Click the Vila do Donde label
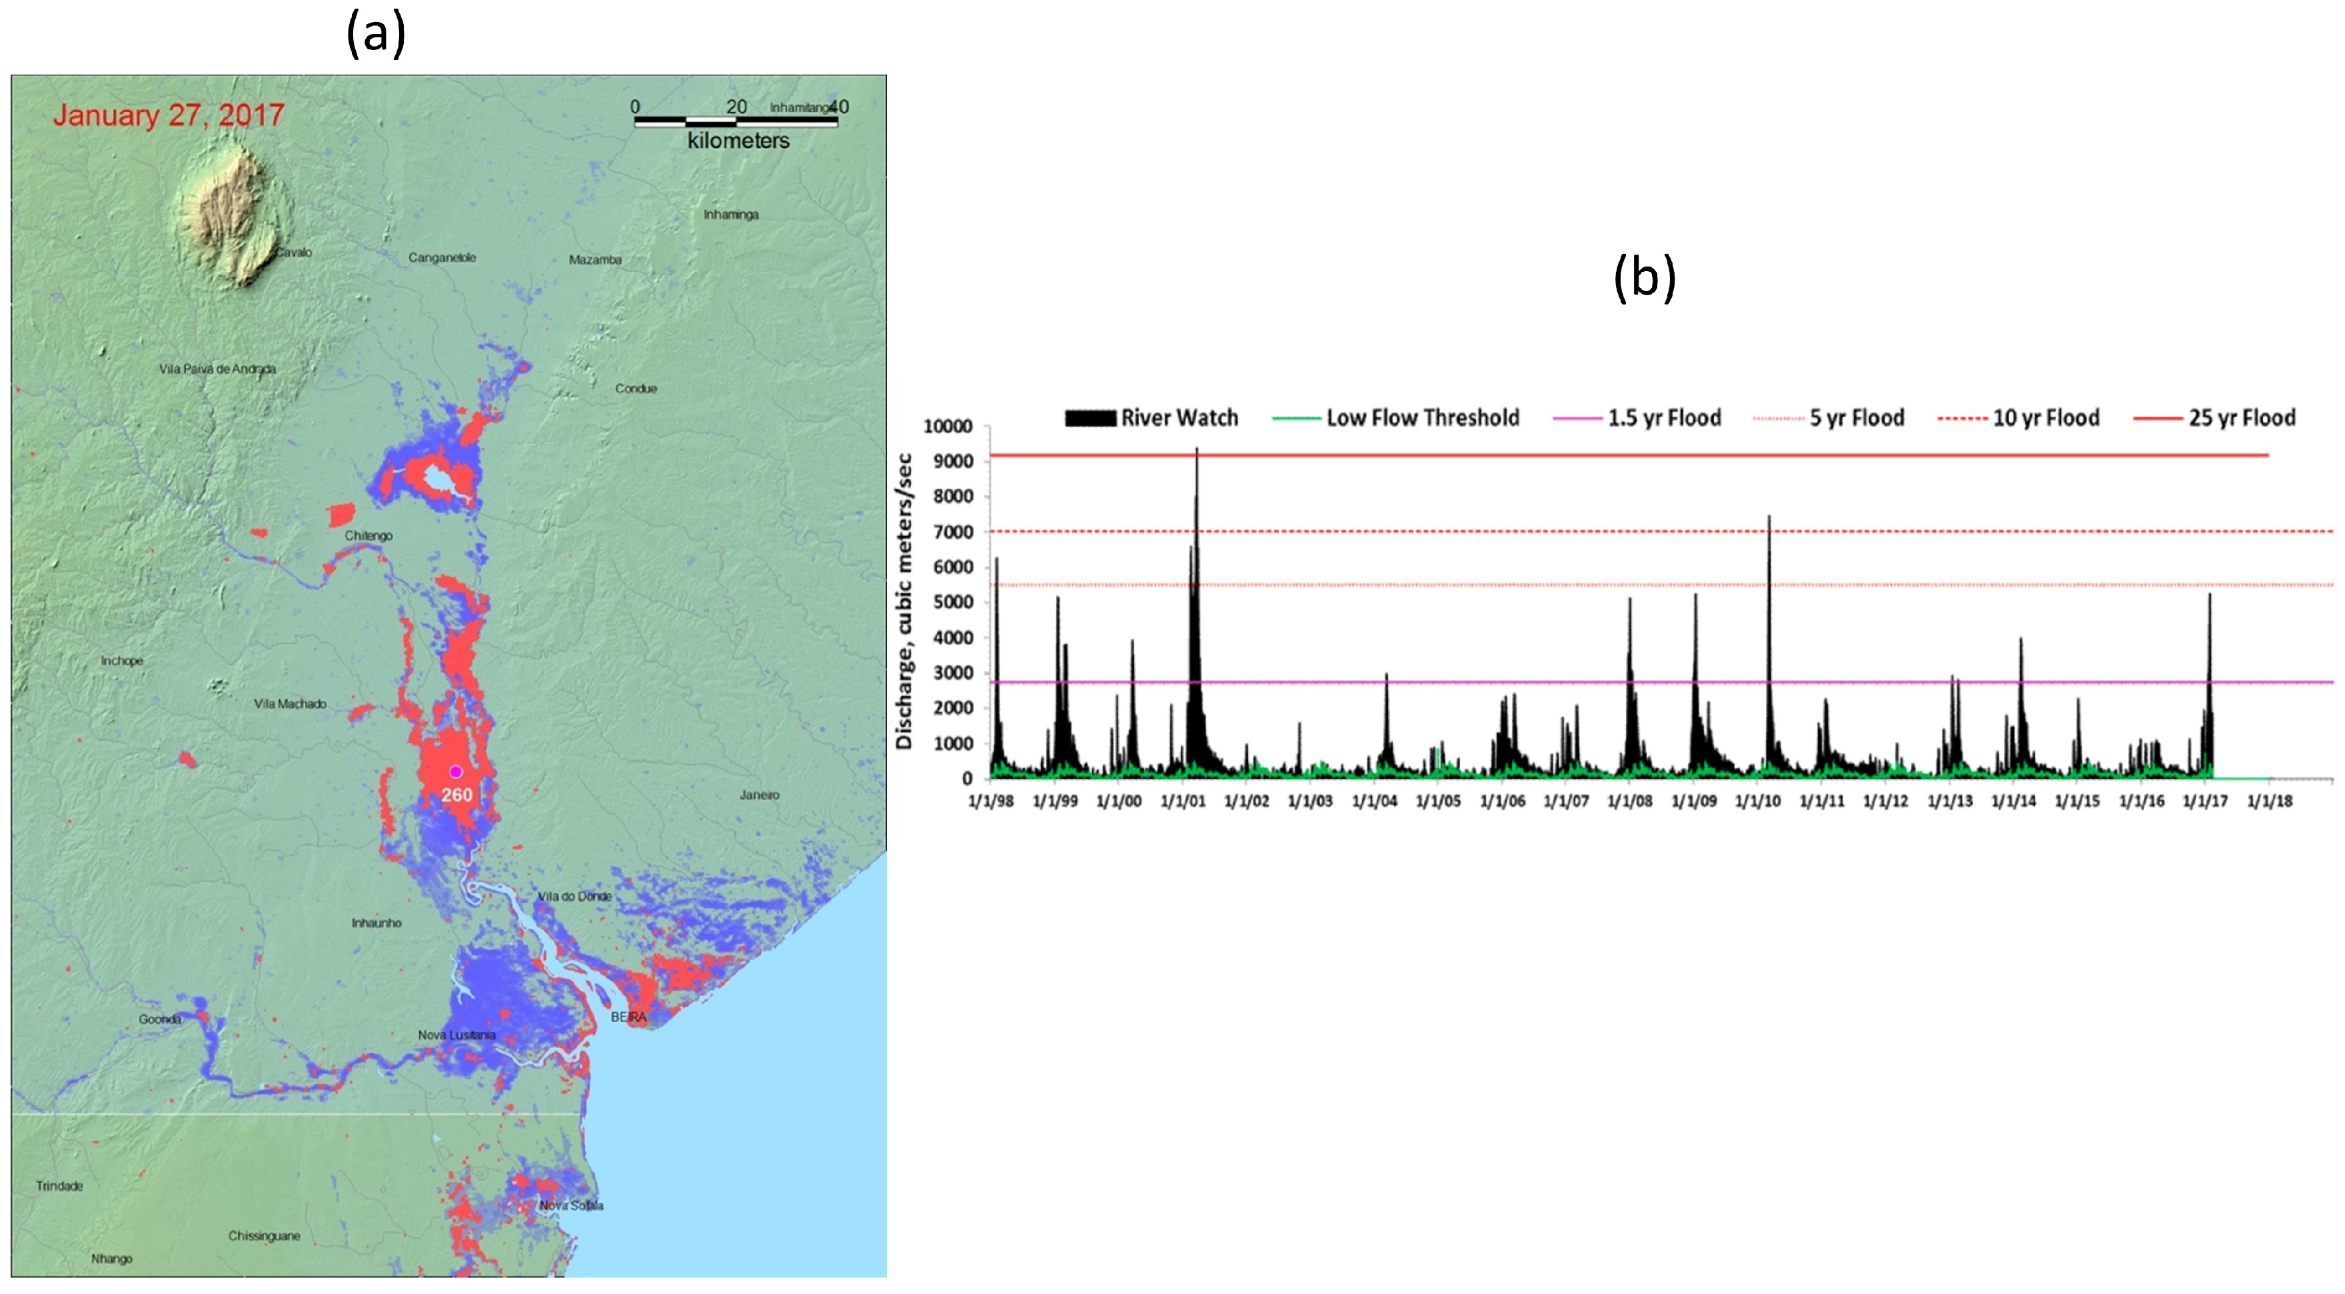This screenshot has height=1294, width=2345. [x=574, y=896]
